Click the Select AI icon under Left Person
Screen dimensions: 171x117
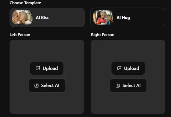click(x=36, y=86)
